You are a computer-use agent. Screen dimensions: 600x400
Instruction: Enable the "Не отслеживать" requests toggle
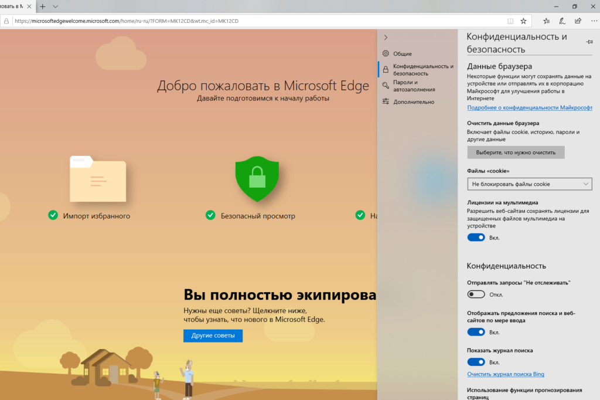click(476, 294)
